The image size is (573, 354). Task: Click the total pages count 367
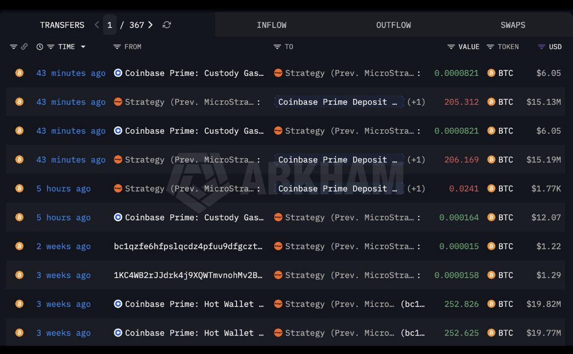137,25
